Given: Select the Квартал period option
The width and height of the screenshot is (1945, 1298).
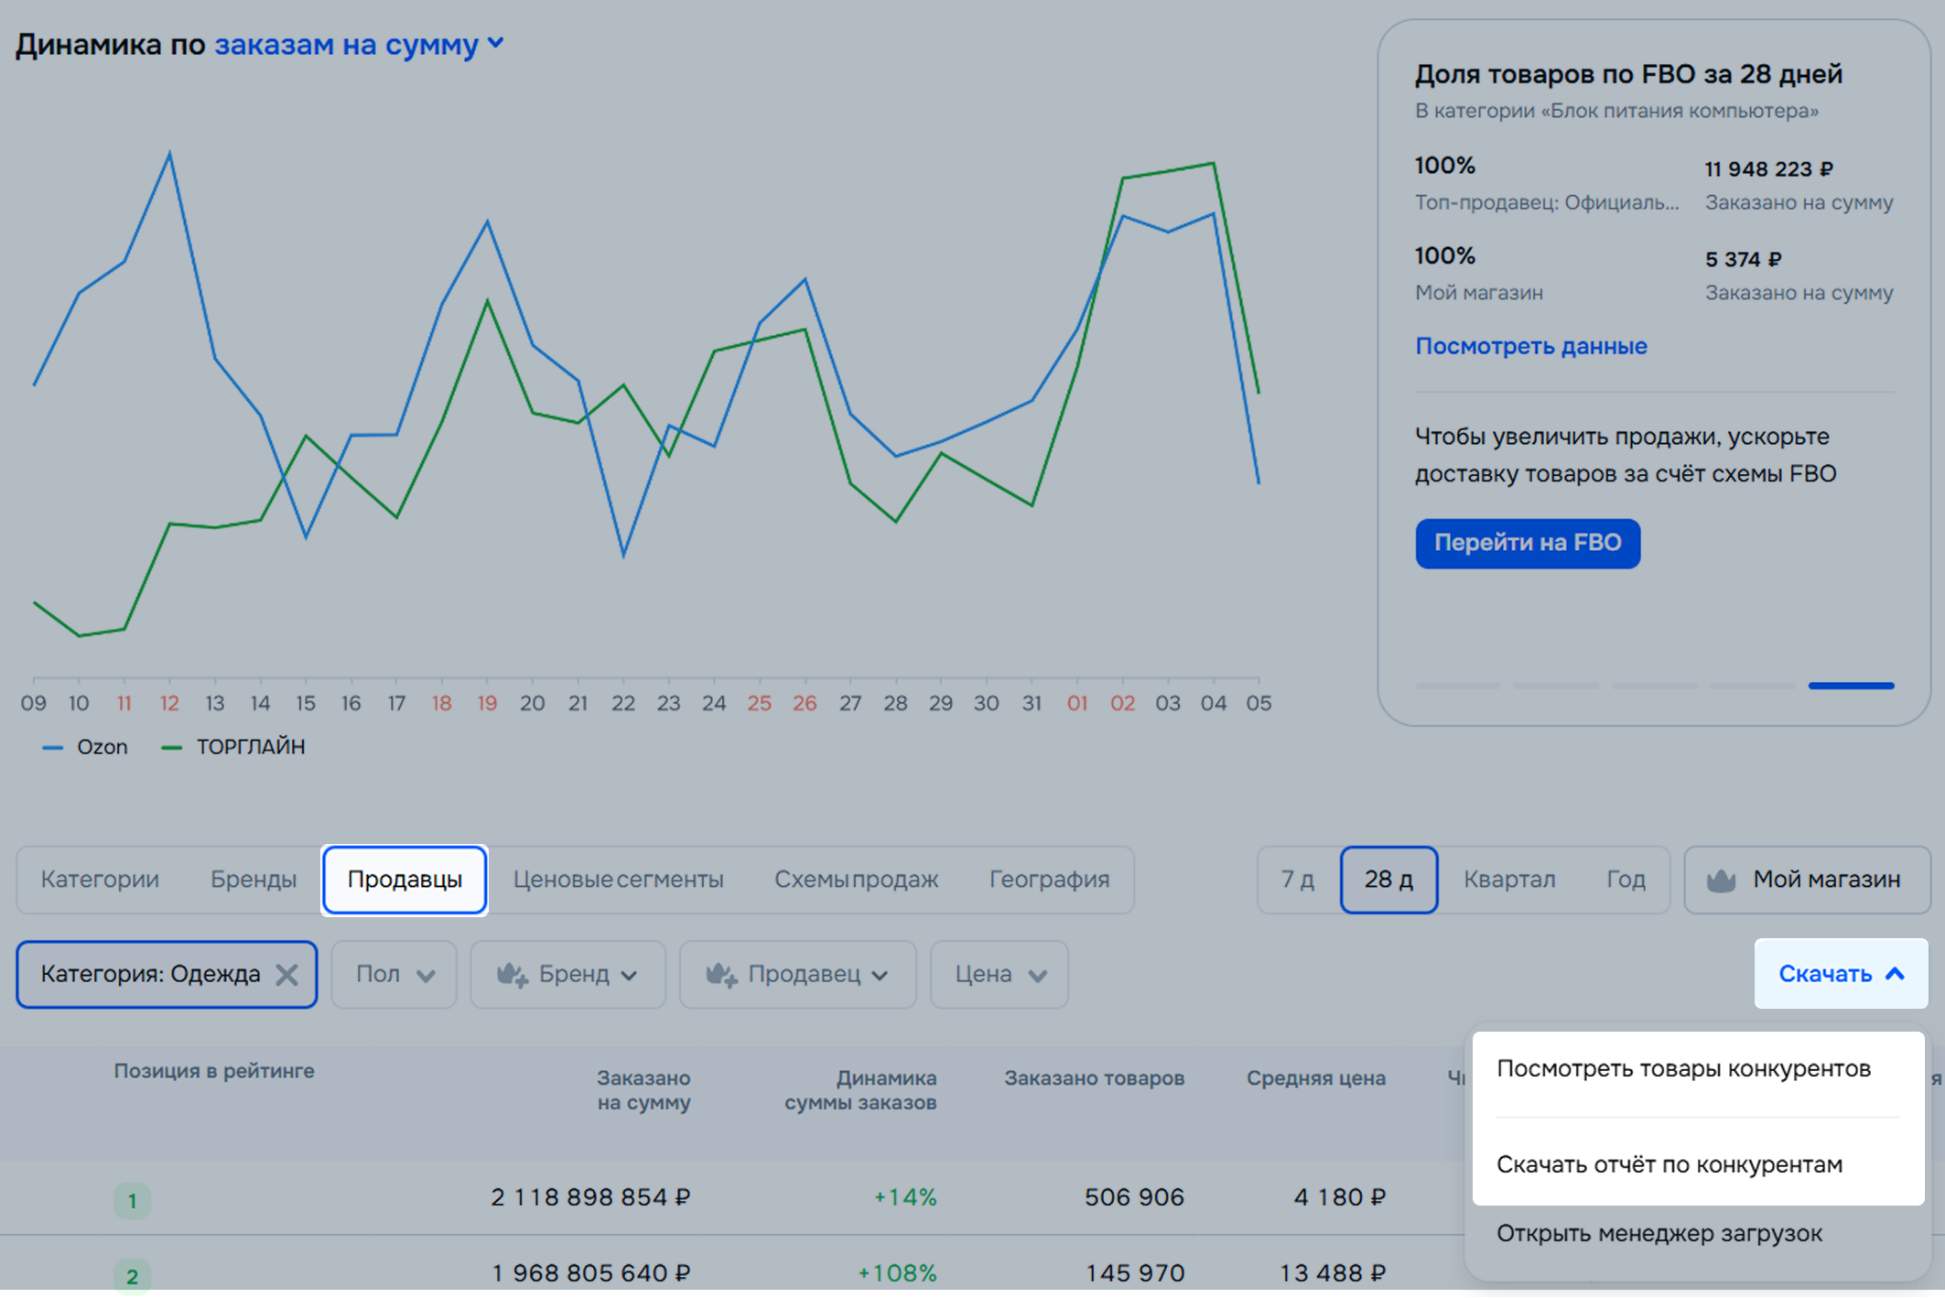Looking at the screenshot, I should tap(1508, 880).
